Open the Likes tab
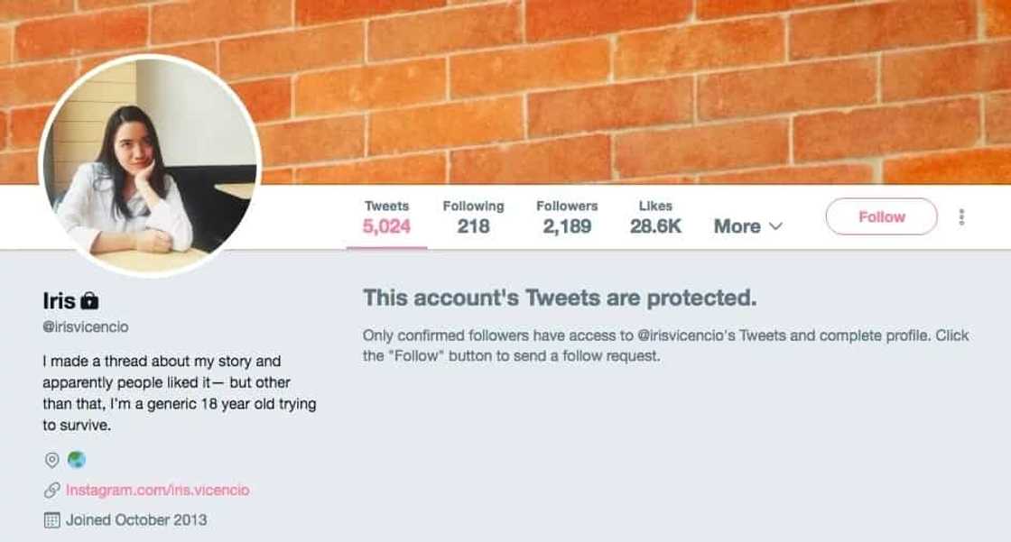The image size is (1011, 542). click(x=655, y=217)
